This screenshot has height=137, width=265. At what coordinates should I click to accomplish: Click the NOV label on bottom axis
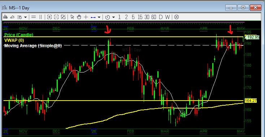pos(23,131)
